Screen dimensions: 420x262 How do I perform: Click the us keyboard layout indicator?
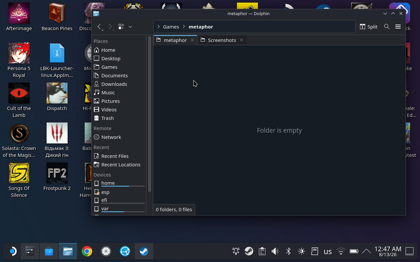coord(328,252)
